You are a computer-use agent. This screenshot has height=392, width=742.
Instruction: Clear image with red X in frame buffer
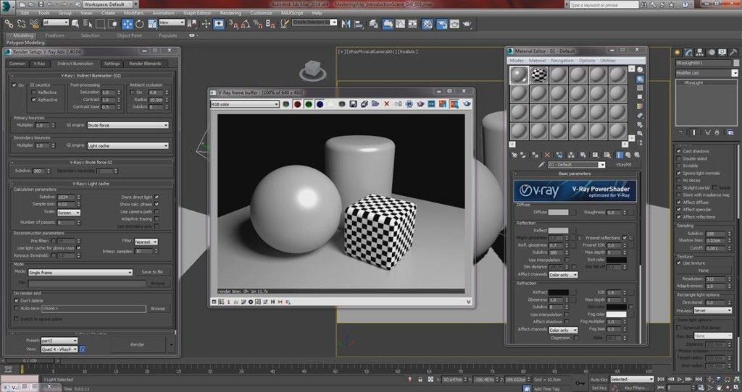(x=386, y=104)
